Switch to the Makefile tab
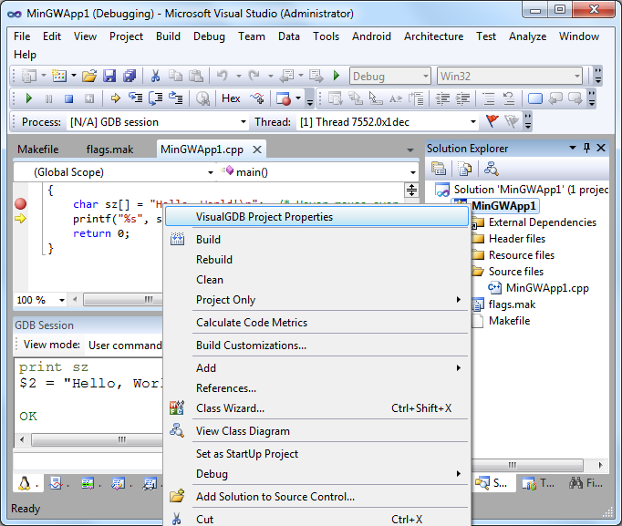 coord(38,150)
